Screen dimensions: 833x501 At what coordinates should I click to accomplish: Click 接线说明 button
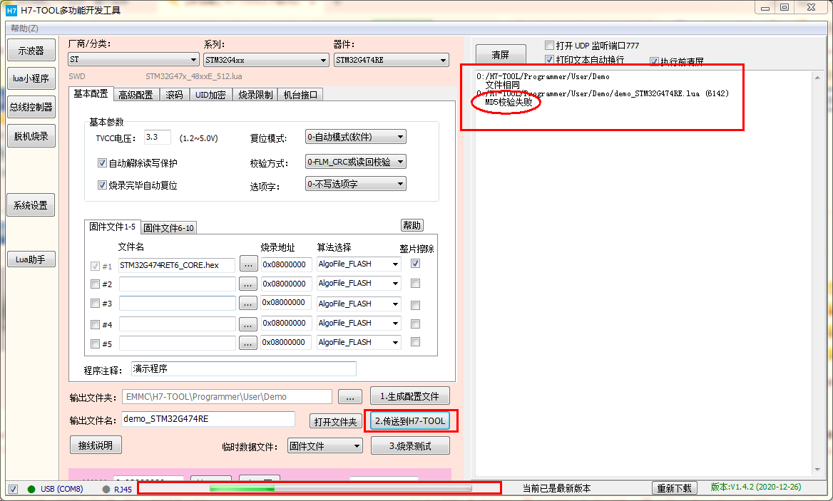[96, 445]
